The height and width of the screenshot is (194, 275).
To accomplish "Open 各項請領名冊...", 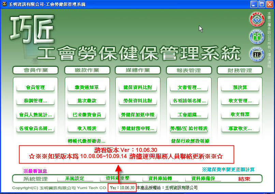I will click(x=189, y=101).
